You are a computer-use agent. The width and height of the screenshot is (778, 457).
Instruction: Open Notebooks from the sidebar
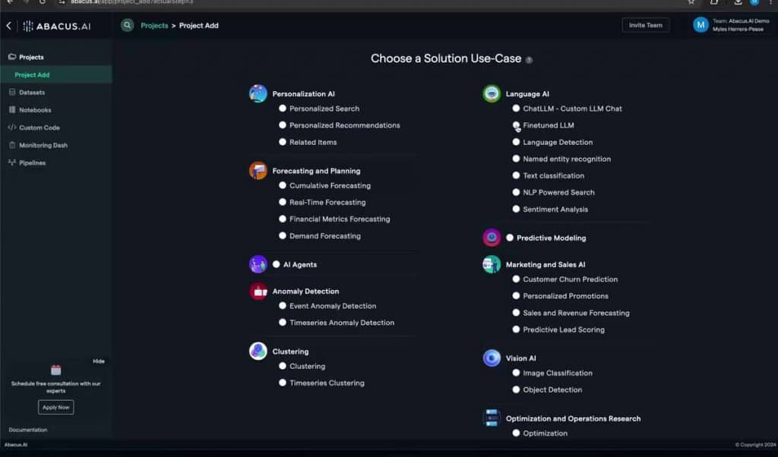coord(35,110)
